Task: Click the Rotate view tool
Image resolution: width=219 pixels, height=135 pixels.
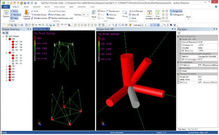Action: 110,18
